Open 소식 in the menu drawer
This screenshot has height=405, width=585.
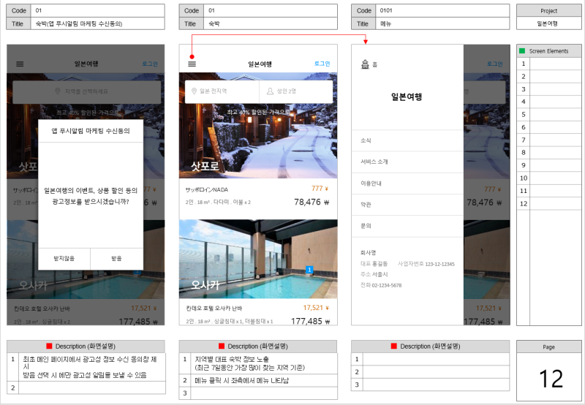click(x=407, y=140)
